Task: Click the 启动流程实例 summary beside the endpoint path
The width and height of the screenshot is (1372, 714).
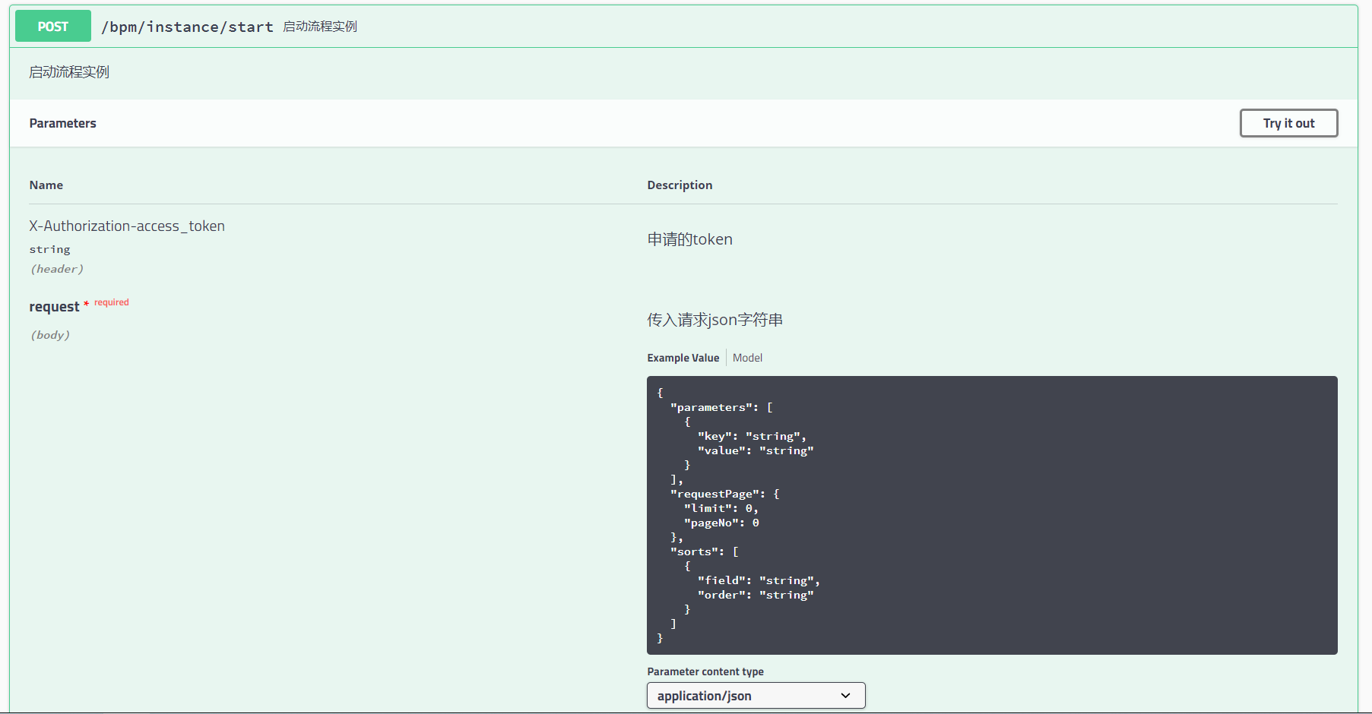Action: click(320, 27)
